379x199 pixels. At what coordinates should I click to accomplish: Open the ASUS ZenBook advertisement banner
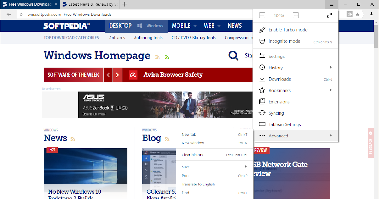coord(165,105)
